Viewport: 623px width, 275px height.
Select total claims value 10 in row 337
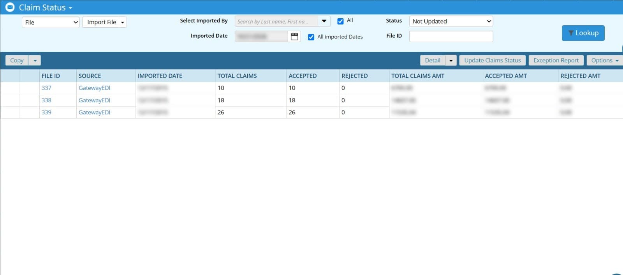coord(221,88)
